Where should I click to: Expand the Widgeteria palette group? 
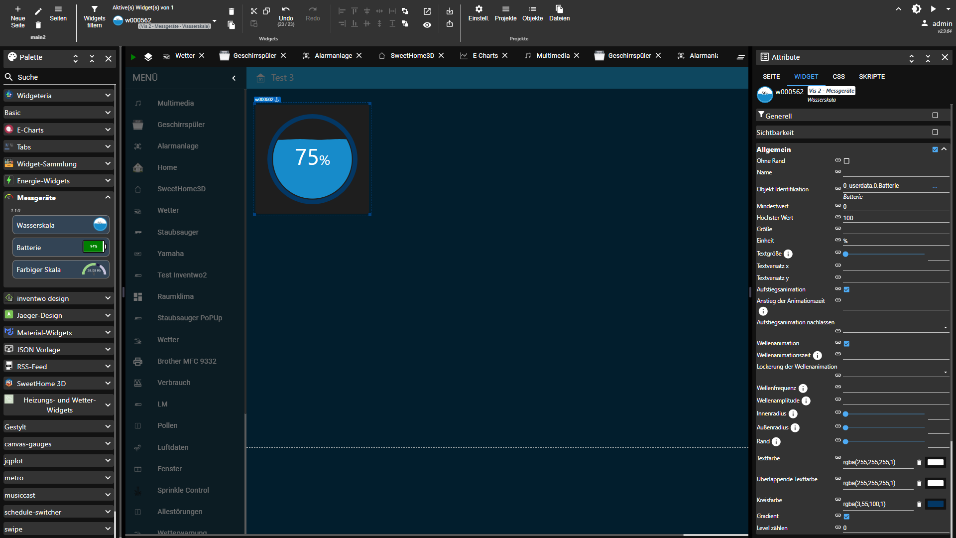click(59, 96)
